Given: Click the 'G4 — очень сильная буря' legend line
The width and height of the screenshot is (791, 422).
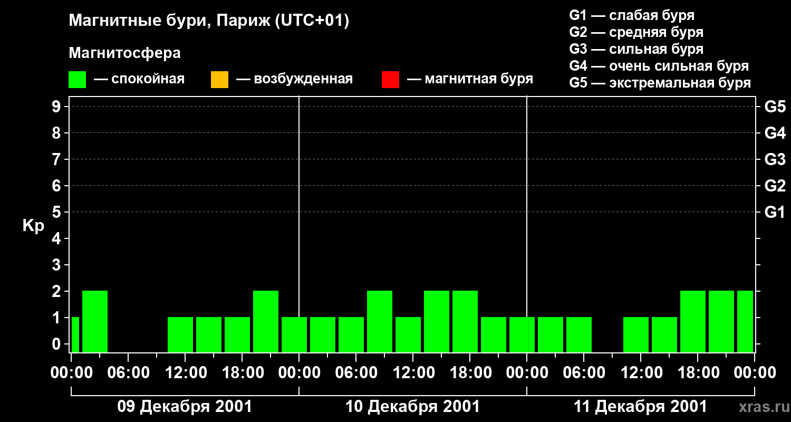Looking at the screenshot, I should click(659, 66).
